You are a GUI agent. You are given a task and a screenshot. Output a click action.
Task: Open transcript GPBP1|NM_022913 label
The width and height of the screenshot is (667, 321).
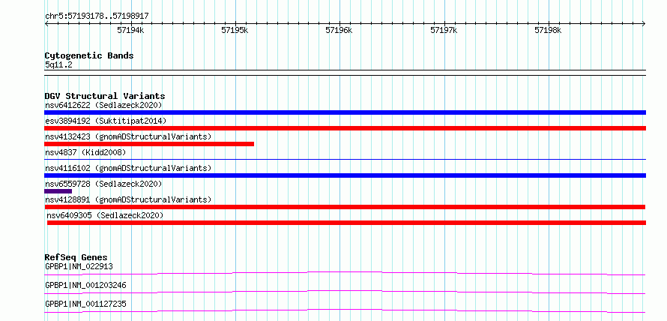pos(79,267)
